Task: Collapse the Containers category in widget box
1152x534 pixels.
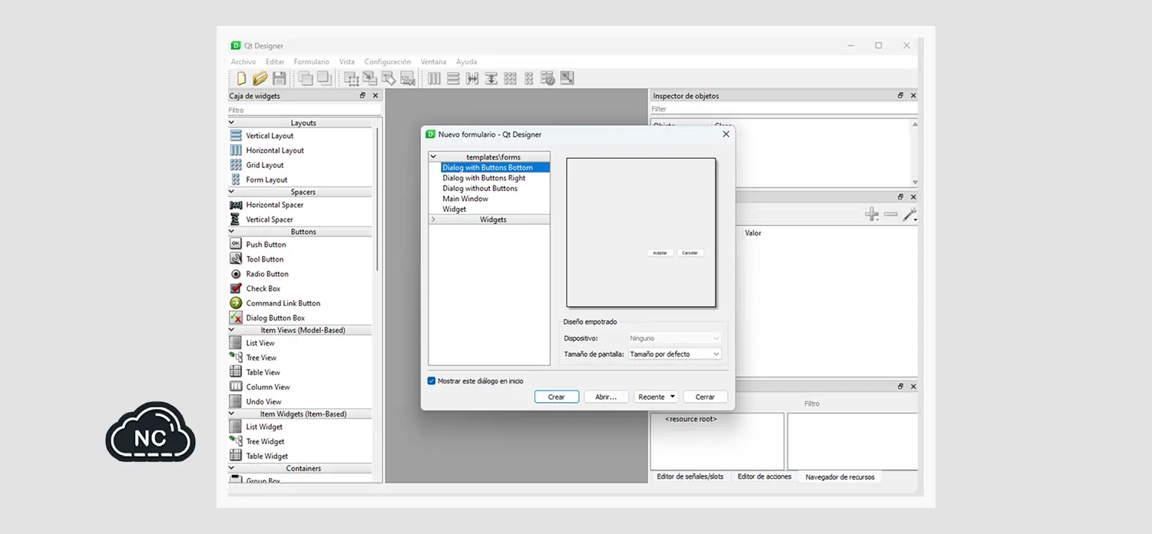Action: coord(232,468)
